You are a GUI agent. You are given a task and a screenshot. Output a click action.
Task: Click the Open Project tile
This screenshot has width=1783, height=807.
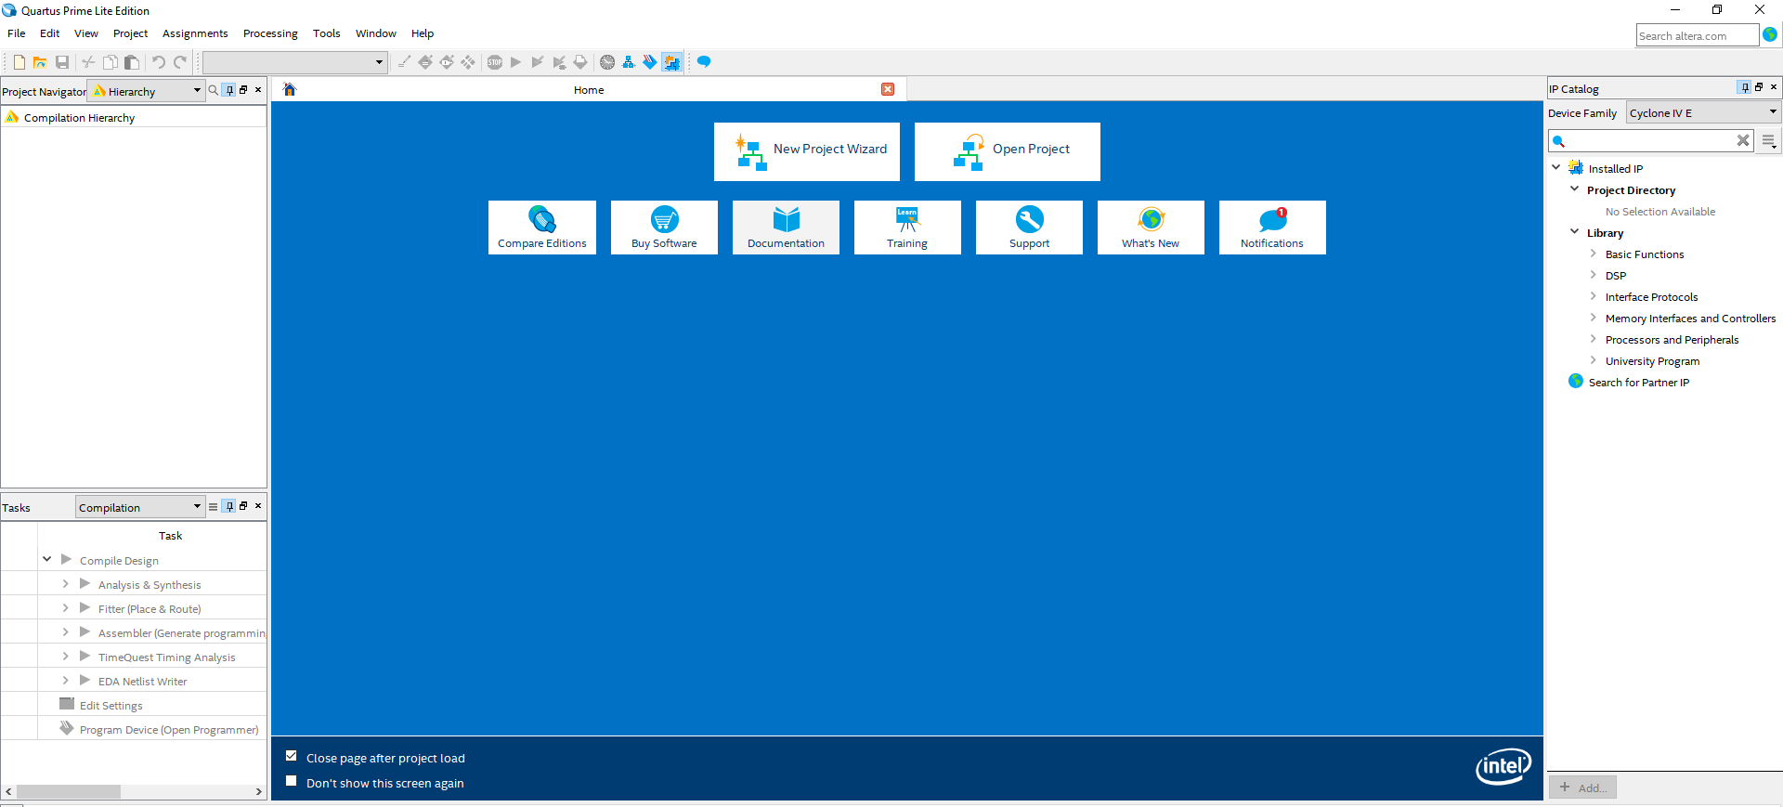[1007, 151]
